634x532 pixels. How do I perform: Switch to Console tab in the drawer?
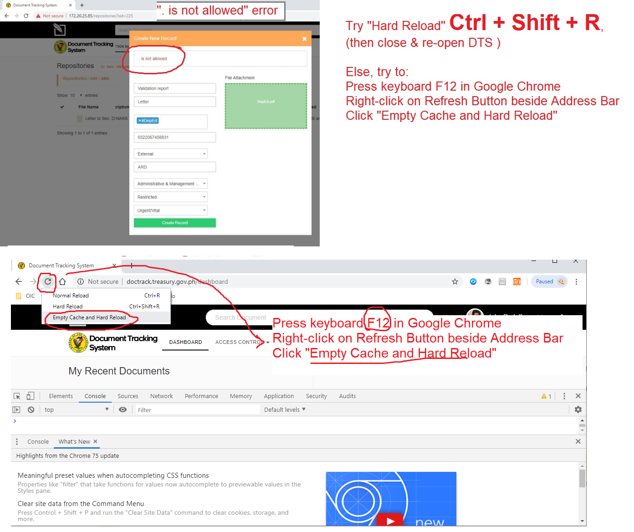pyautogui.click(x=38, y=441)
